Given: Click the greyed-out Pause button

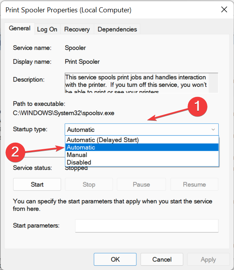Looking at the screenshot, I should [141, 184].
